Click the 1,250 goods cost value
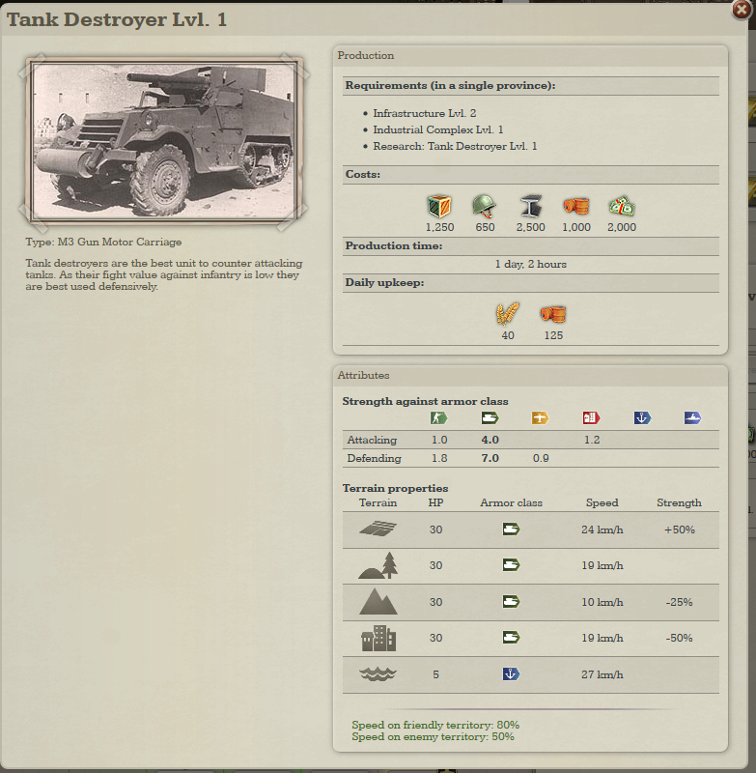Viewport: 756px width, 773px height. pyautogui.click(x=440, y=227)
